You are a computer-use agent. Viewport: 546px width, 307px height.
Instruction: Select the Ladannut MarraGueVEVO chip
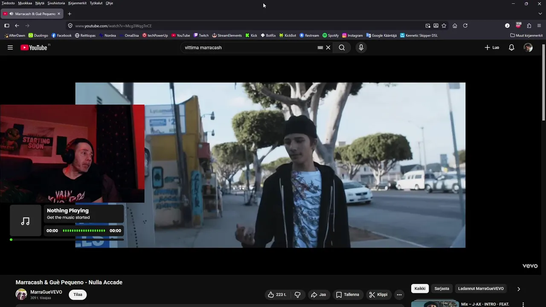pyautogui.click(x=481, y=289)
